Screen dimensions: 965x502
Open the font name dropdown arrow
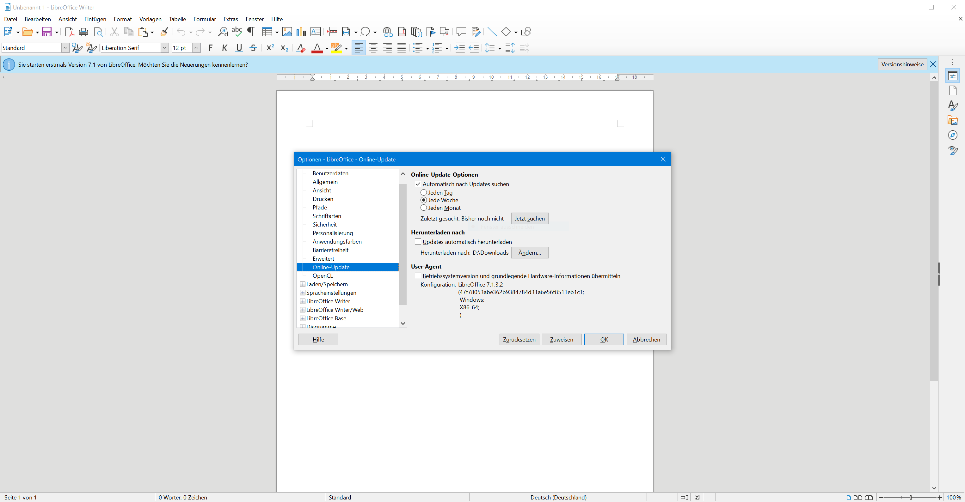pos(164,48)
